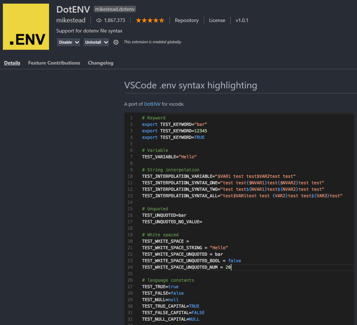Expand the Uninstall dropdown arrow
The image size is (357, 325).
(x=106, y=42)
